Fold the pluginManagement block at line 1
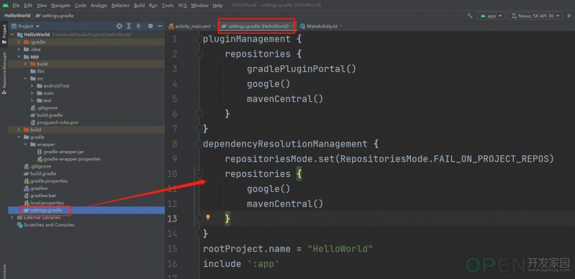This screenshot has height=279, width=575. (199, 39)
